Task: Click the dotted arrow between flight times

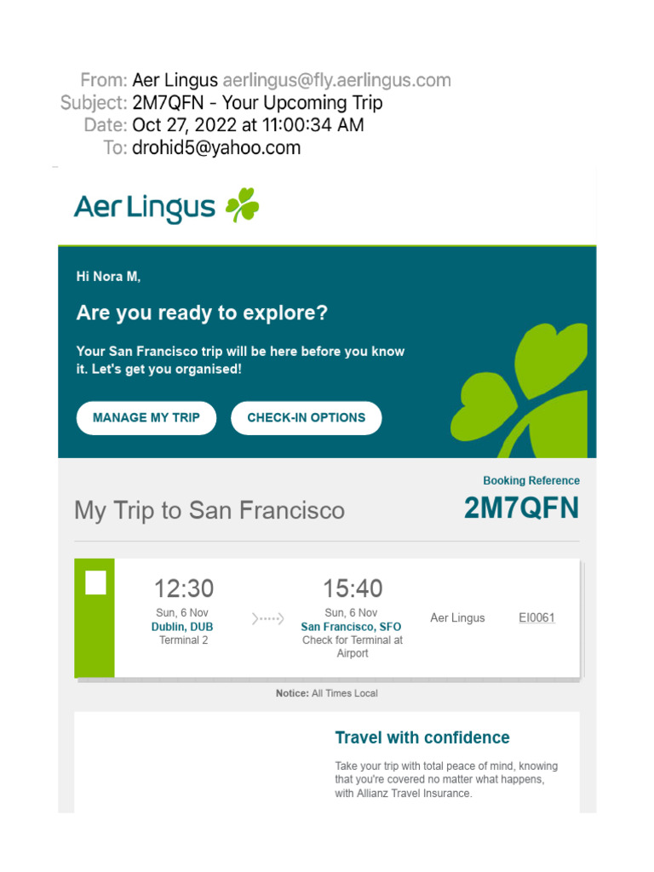Action: (267, 619)
